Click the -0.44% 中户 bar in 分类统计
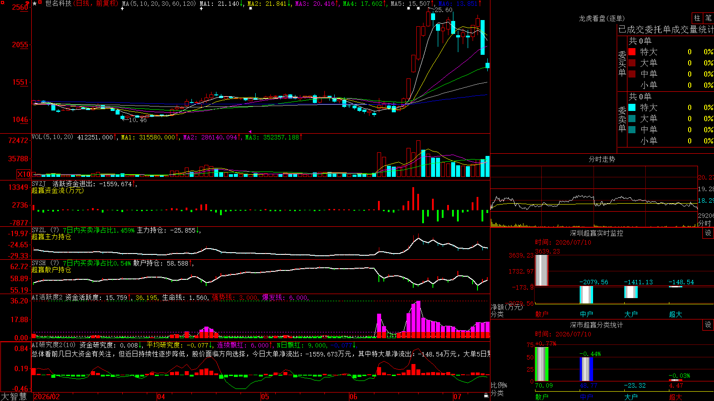Screen dimensions: 714x401 pyautogui.click(x=586, y=369)
